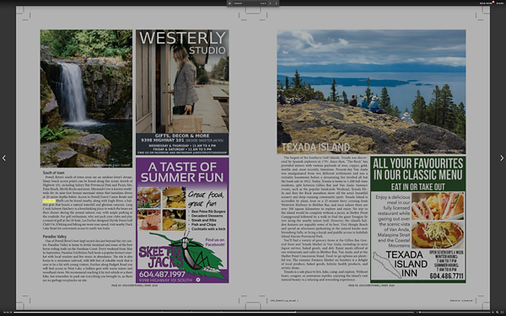Click the 'A TASTE OF SUMMER FUN' headline

pyautogui.click(x=182, y=172)
